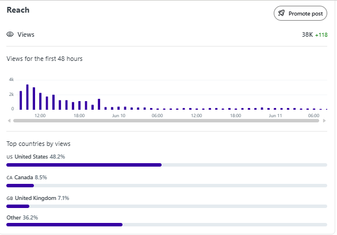Viewport: 337px width, 235px height.
Task: Click the 2k axis label
Action: pos(12,94)
